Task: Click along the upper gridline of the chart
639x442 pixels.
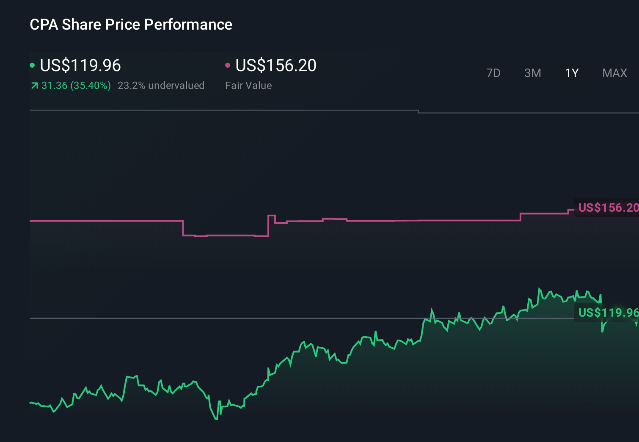Action: tap(212, 110)
